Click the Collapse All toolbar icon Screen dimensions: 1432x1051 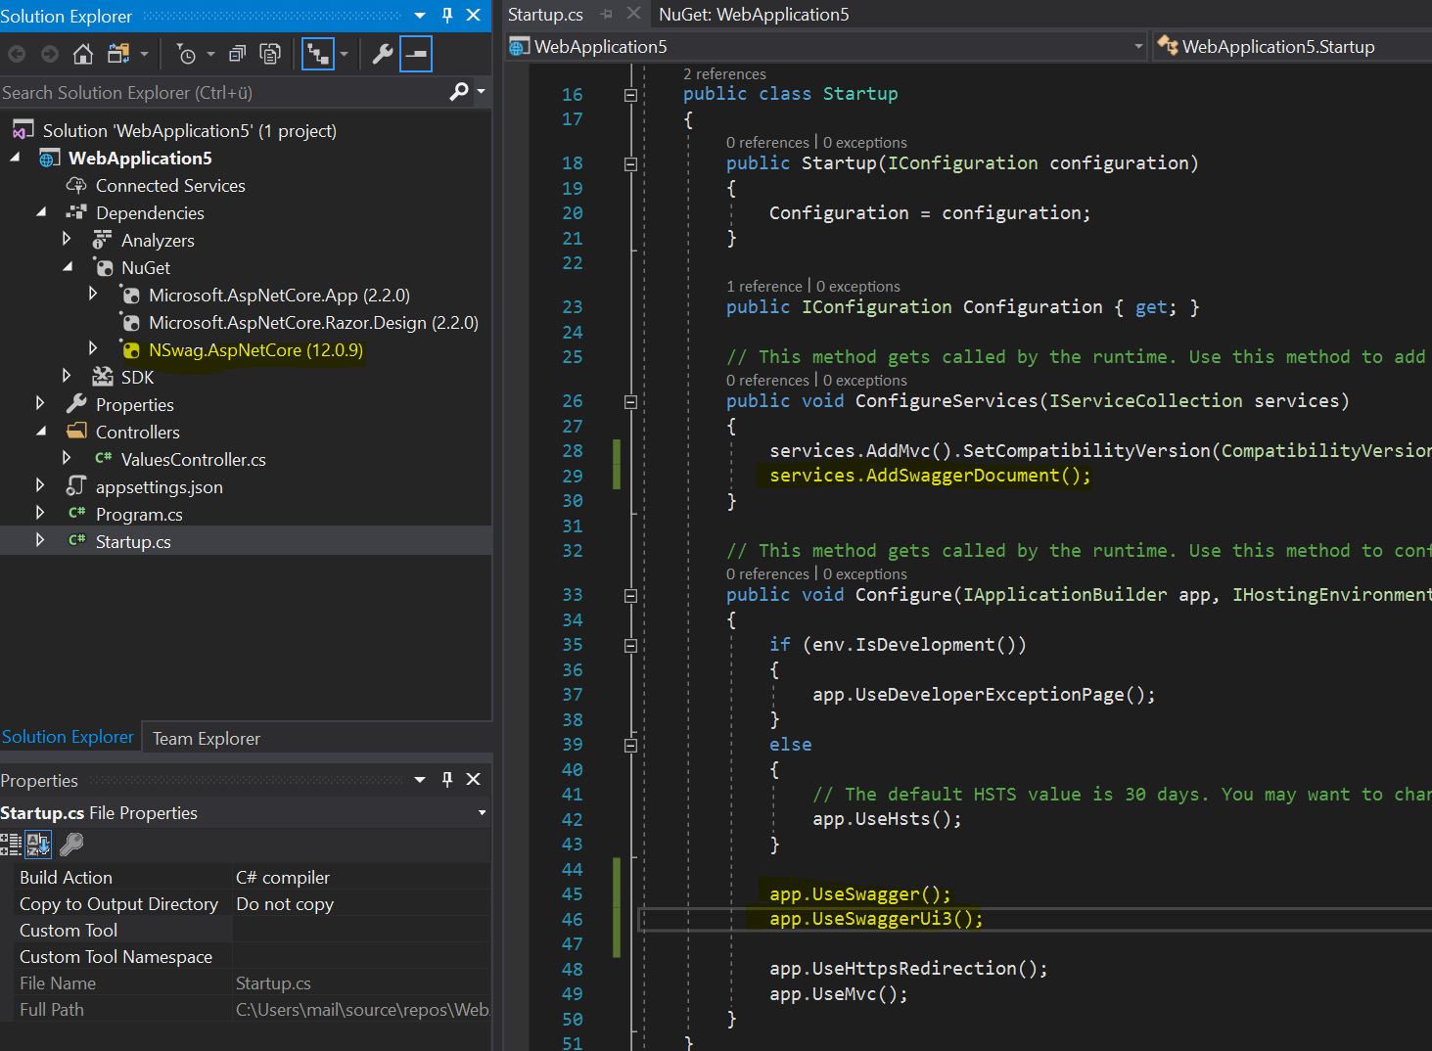pyautogui.click(x=237, y=54)
